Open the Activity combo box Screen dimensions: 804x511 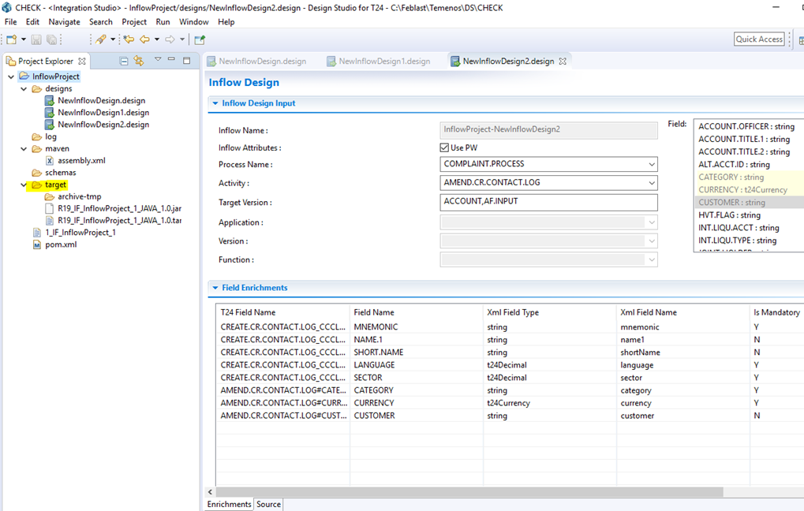(x=651, y=183)
